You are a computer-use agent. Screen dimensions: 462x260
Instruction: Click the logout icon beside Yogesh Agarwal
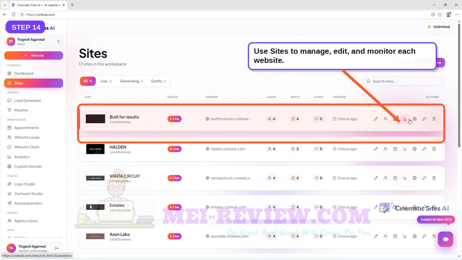[x=56, y=248]
